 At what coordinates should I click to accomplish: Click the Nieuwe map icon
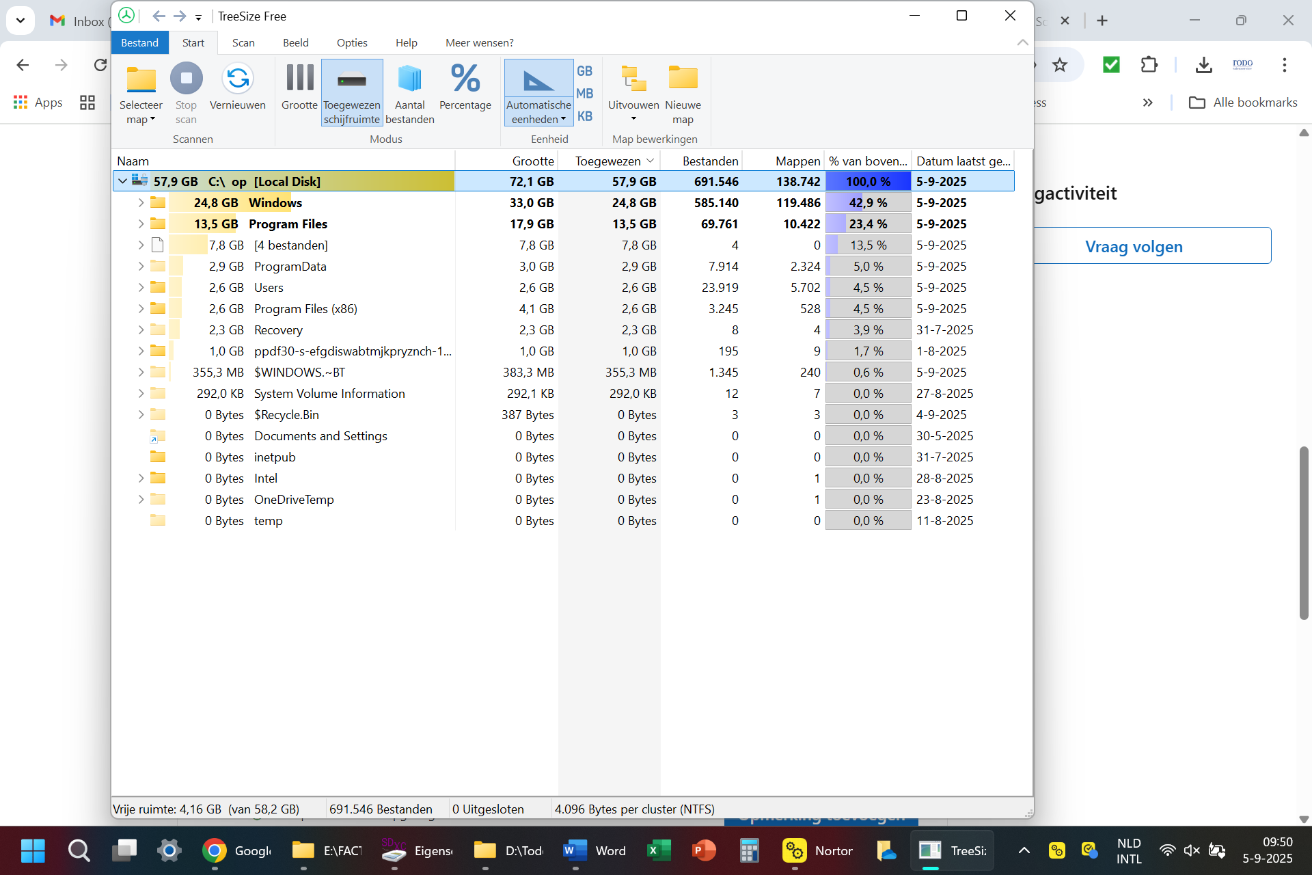(x=682, y=79)
